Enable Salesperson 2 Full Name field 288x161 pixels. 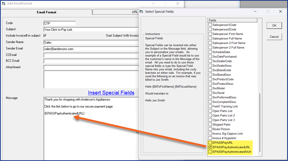click(210, 47)
